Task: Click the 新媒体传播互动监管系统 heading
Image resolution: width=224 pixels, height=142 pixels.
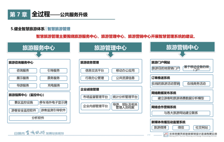Action: point(169,122)
